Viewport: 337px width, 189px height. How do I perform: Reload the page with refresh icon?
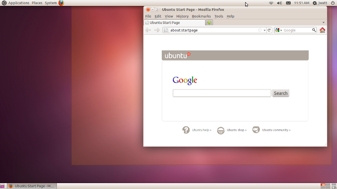(x=269, y=30)
